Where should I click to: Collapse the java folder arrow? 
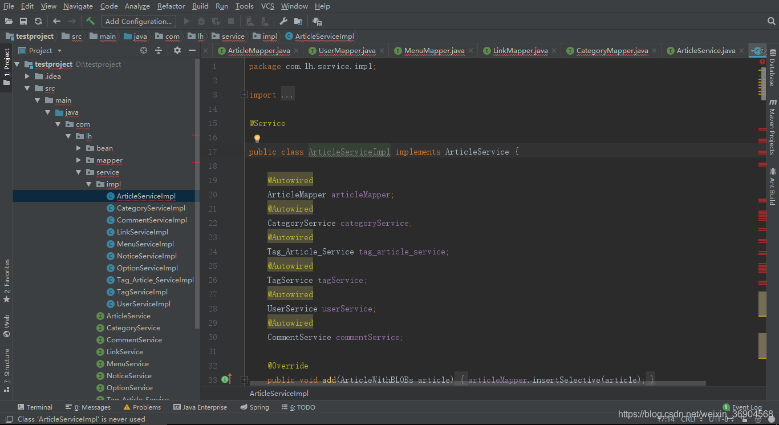point(48,112)
